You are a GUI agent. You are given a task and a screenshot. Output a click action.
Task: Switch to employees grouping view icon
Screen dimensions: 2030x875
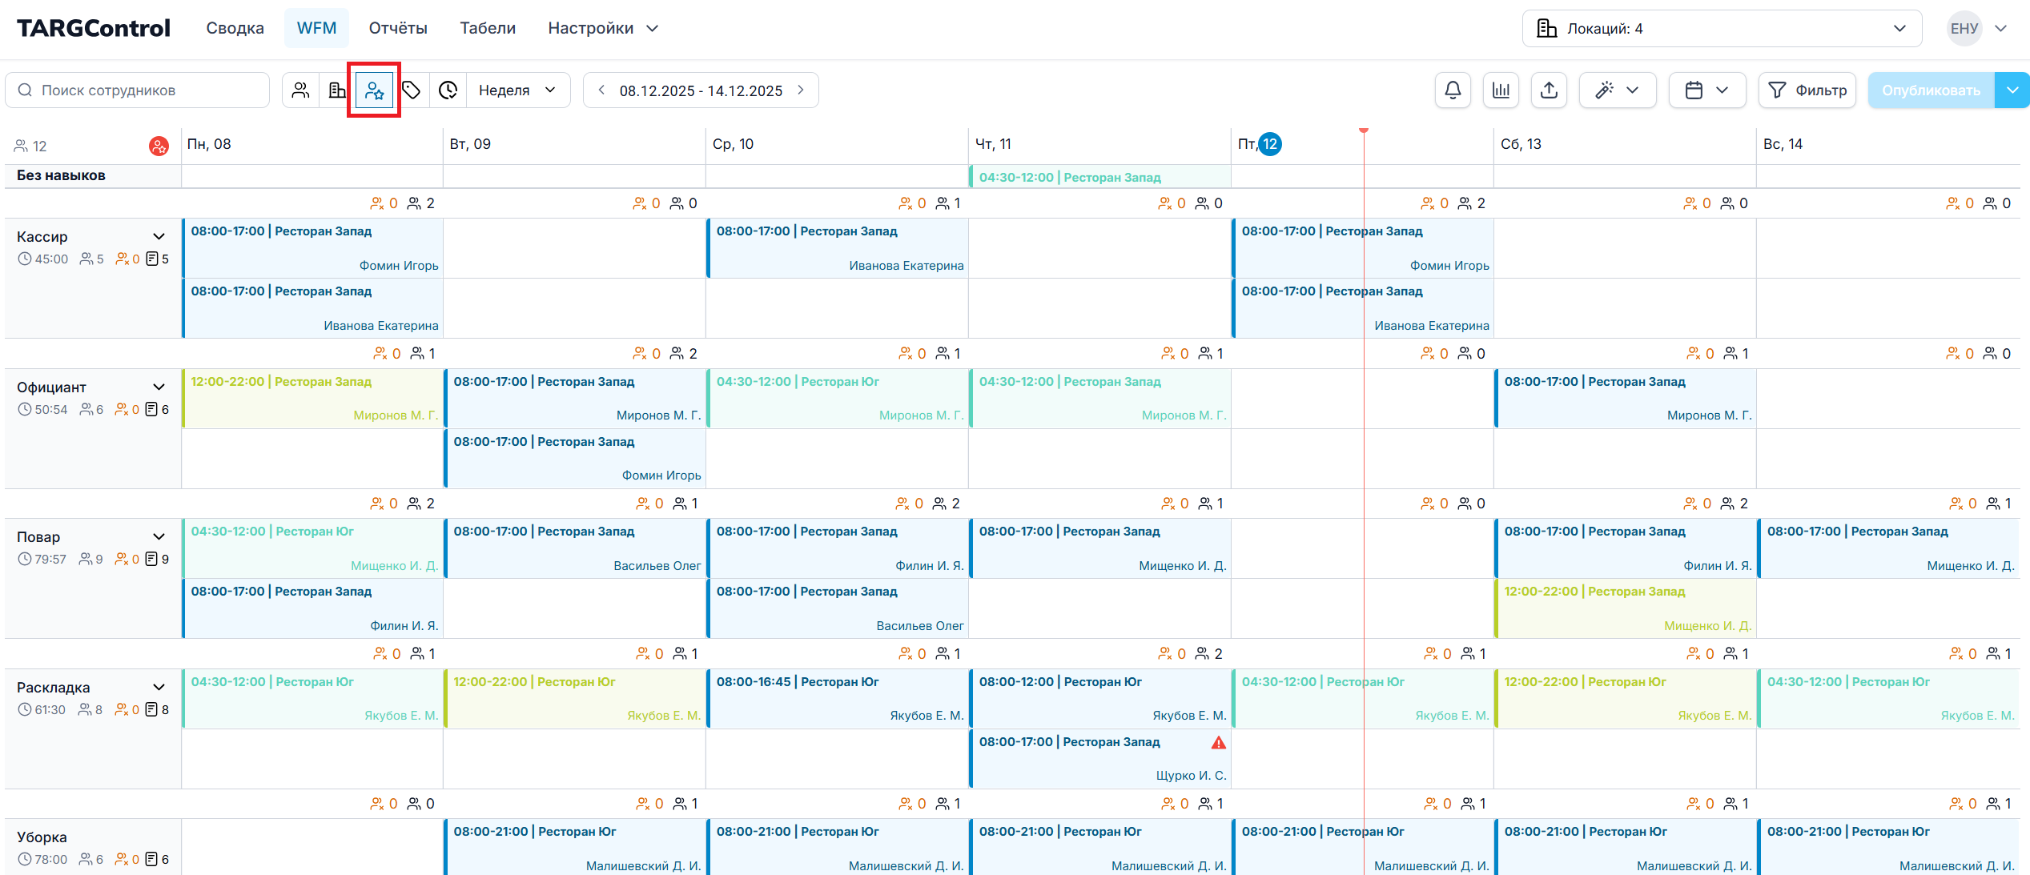click(x=300, y=90)
